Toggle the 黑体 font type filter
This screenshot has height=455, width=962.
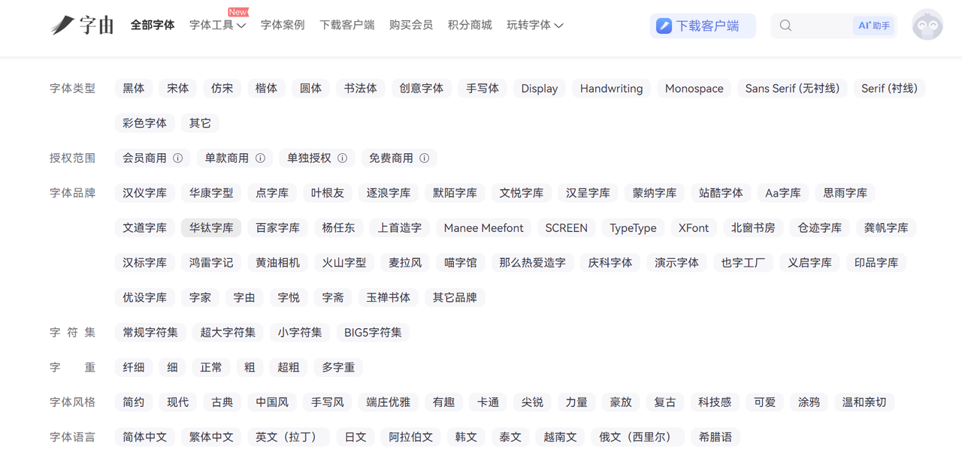point(134,89)
